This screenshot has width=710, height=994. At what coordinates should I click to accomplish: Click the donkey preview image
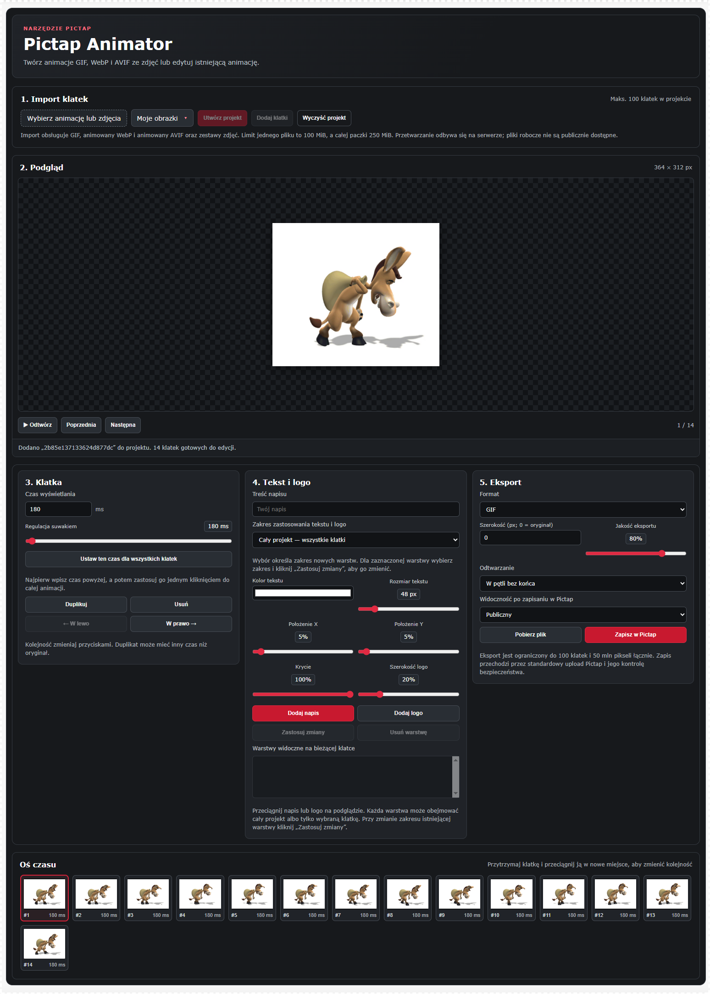356,295
